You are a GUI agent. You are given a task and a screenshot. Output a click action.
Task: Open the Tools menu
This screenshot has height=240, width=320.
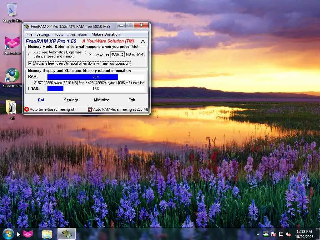(x=58, y=34)
